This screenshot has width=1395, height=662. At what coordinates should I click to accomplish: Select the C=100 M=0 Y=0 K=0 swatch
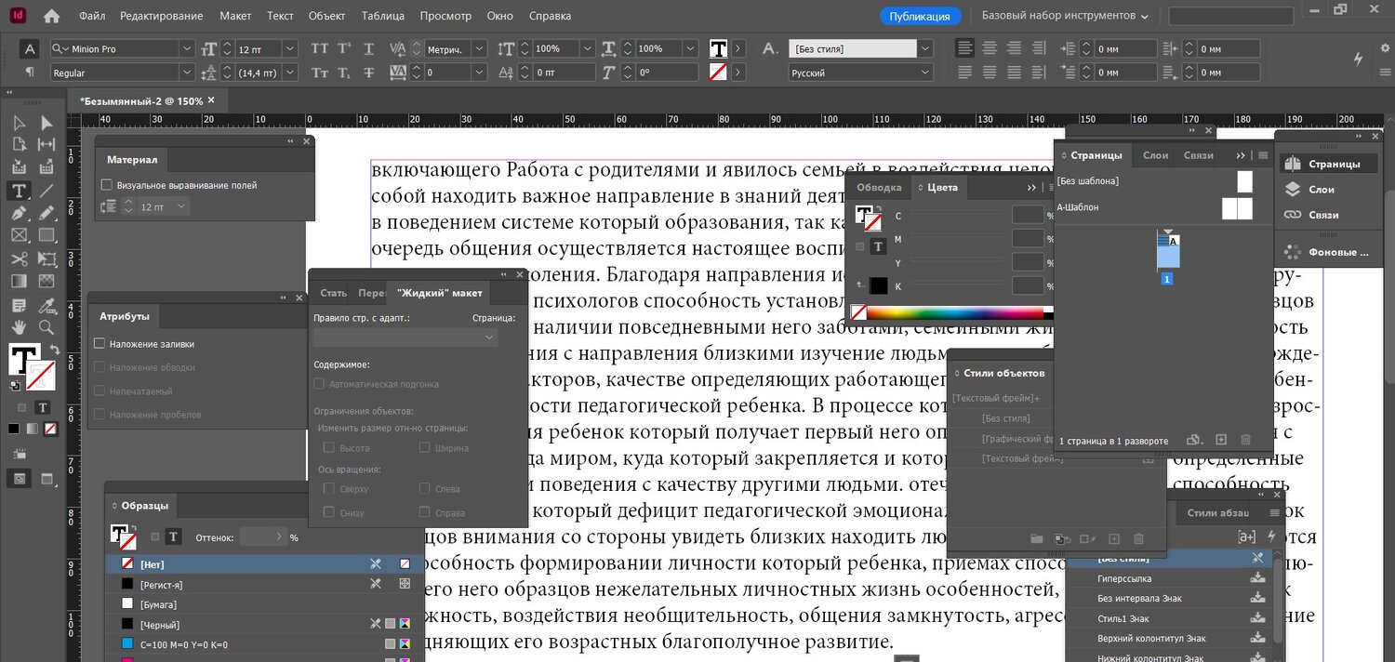(184, 644)
